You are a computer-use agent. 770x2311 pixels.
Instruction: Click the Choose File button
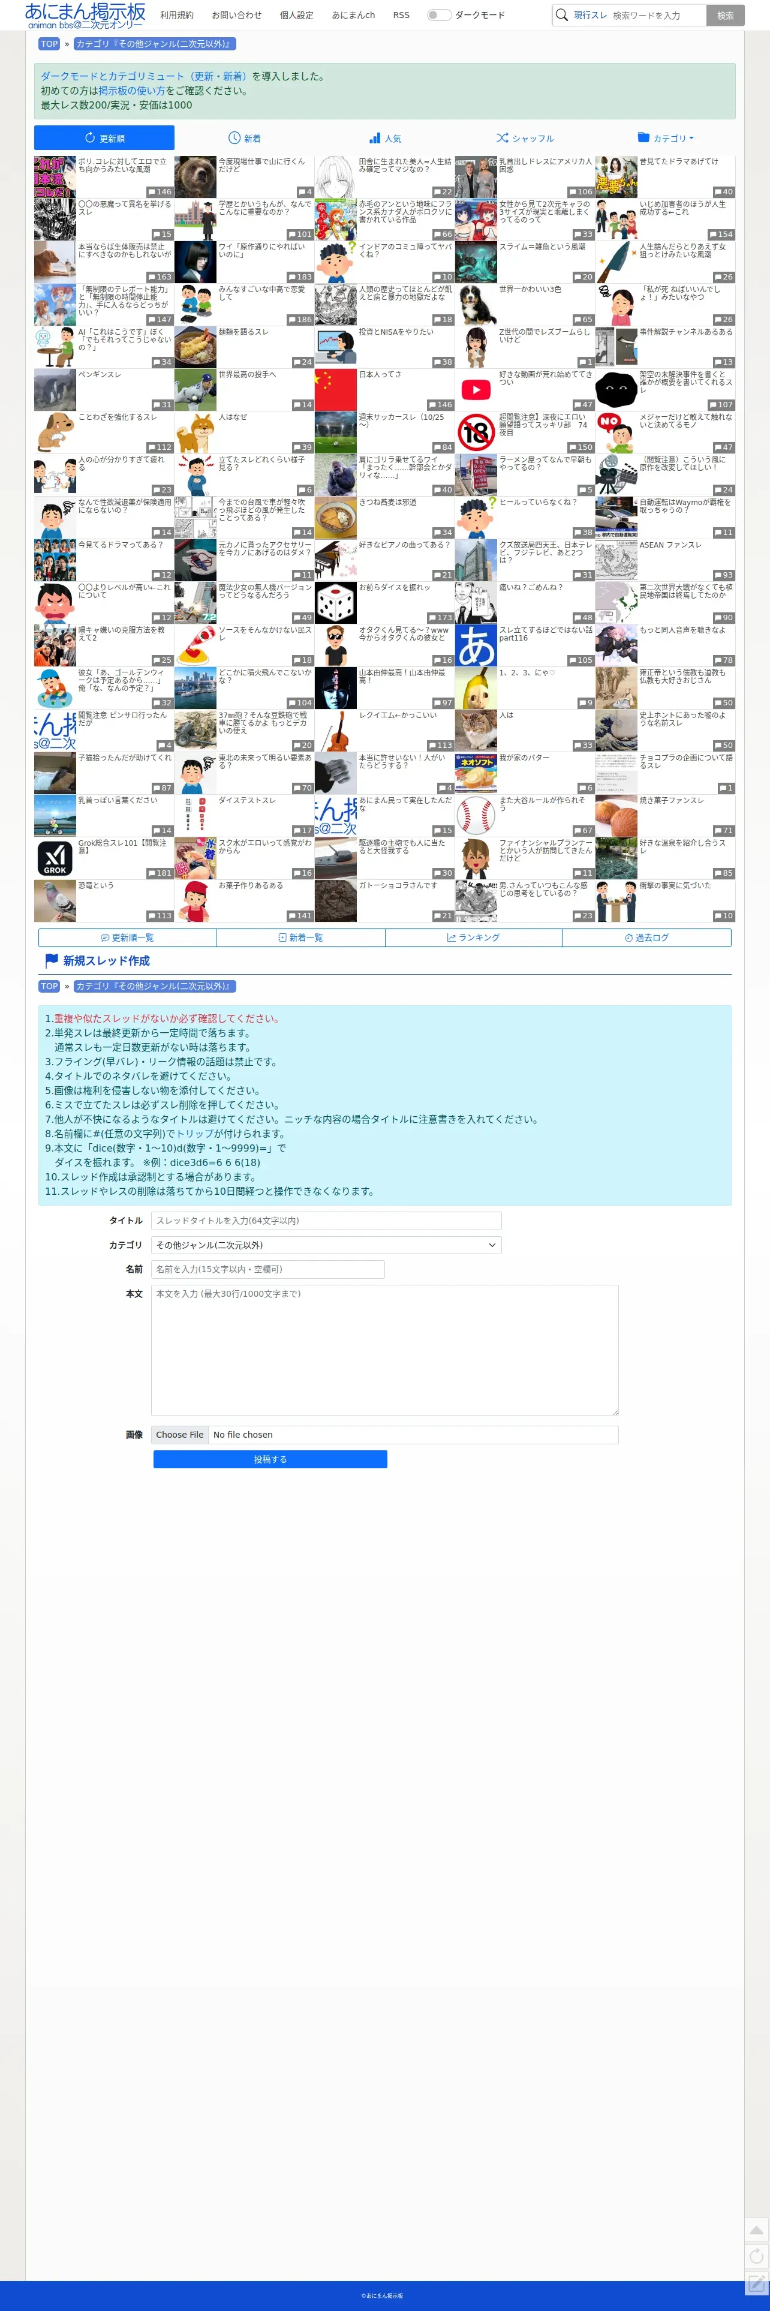pos(179,1435)
